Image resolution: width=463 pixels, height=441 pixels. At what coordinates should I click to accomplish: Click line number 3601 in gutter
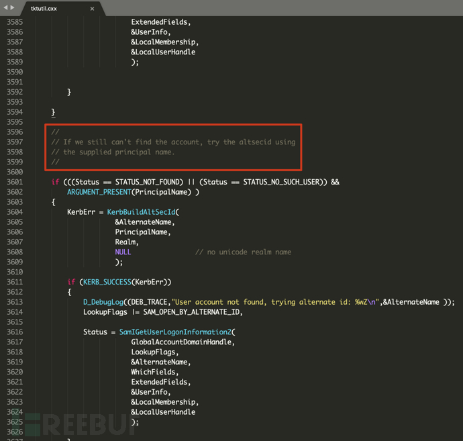(15, 182)
